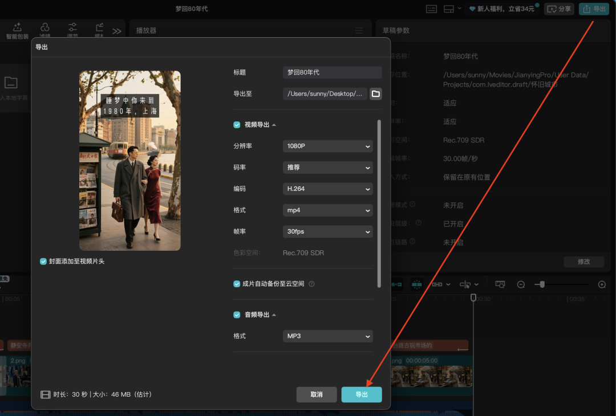The width and height of the screenshot is (616, 416).
Task: Edit the 标题 title input field
Action: (332, 72)
